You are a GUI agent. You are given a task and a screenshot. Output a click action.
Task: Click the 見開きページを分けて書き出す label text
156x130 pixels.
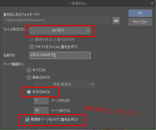(54, 119)
